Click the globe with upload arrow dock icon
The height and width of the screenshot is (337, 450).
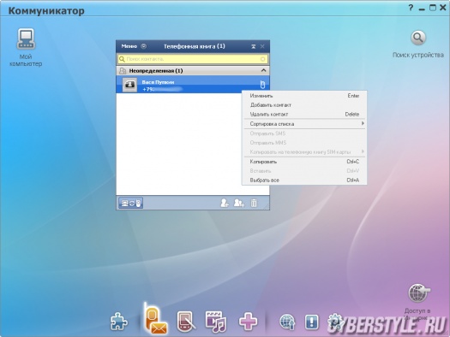(x=287, y=322)
